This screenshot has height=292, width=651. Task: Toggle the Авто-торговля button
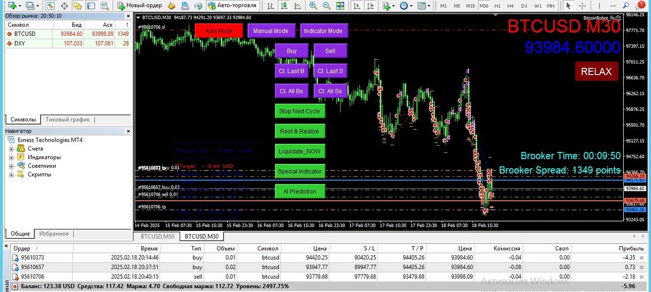coord(232,6)
